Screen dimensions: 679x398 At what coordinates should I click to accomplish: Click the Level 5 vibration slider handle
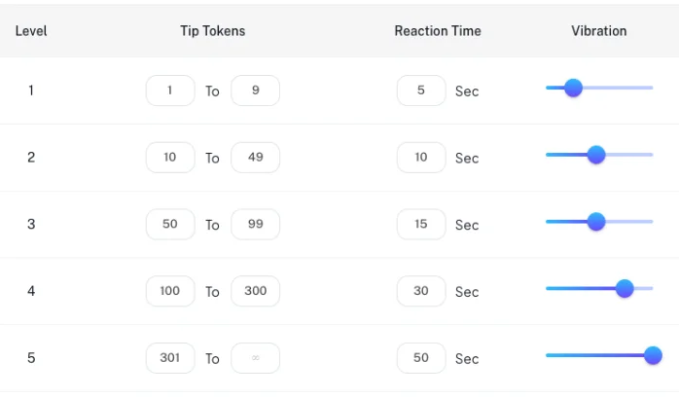click(x=653, y=355)
